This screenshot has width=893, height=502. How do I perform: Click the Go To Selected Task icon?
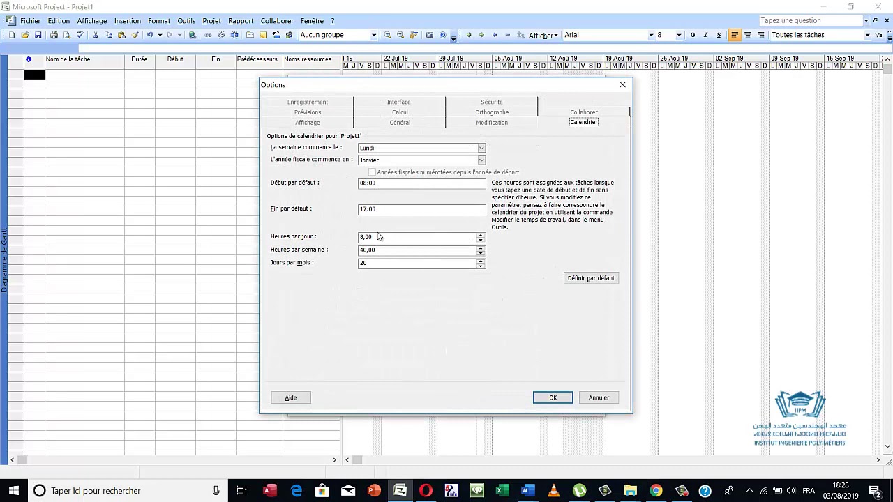pos(414,35)
